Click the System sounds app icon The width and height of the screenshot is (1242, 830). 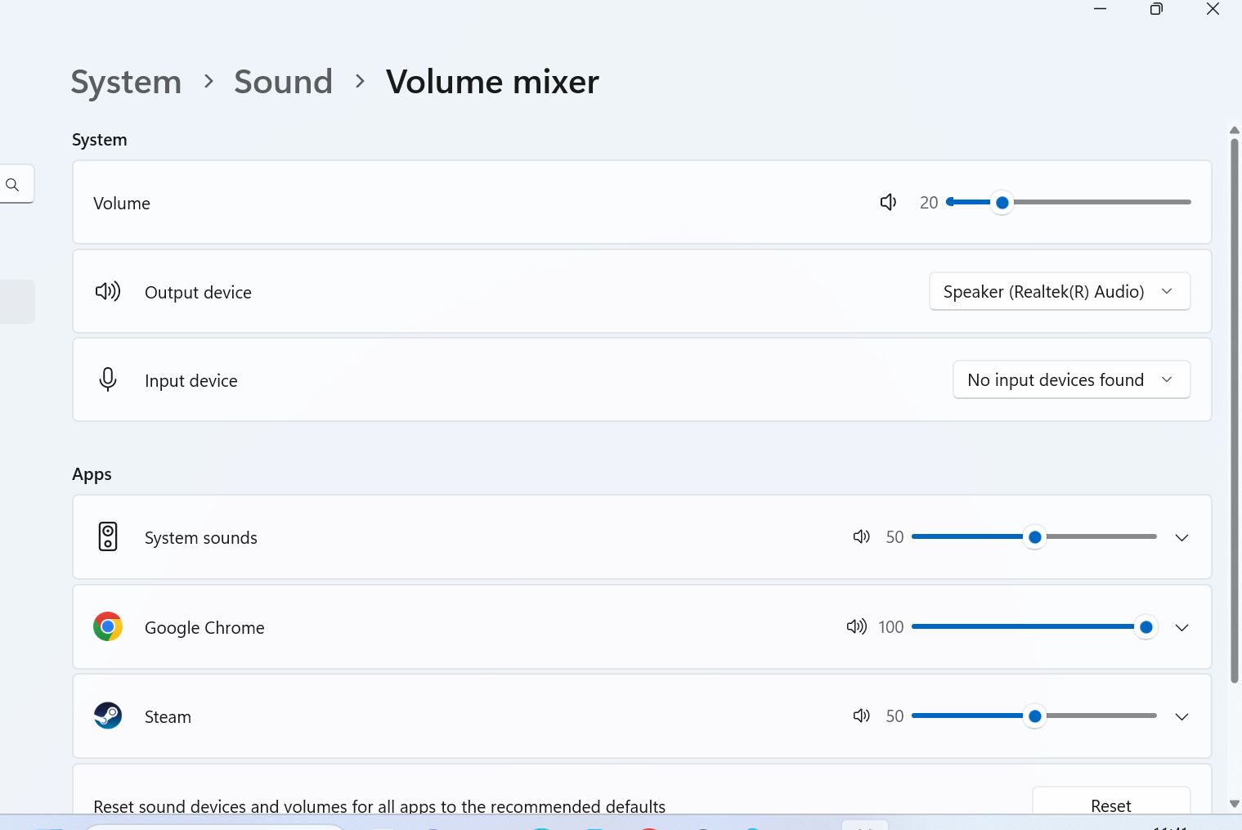tap(108, 536)
